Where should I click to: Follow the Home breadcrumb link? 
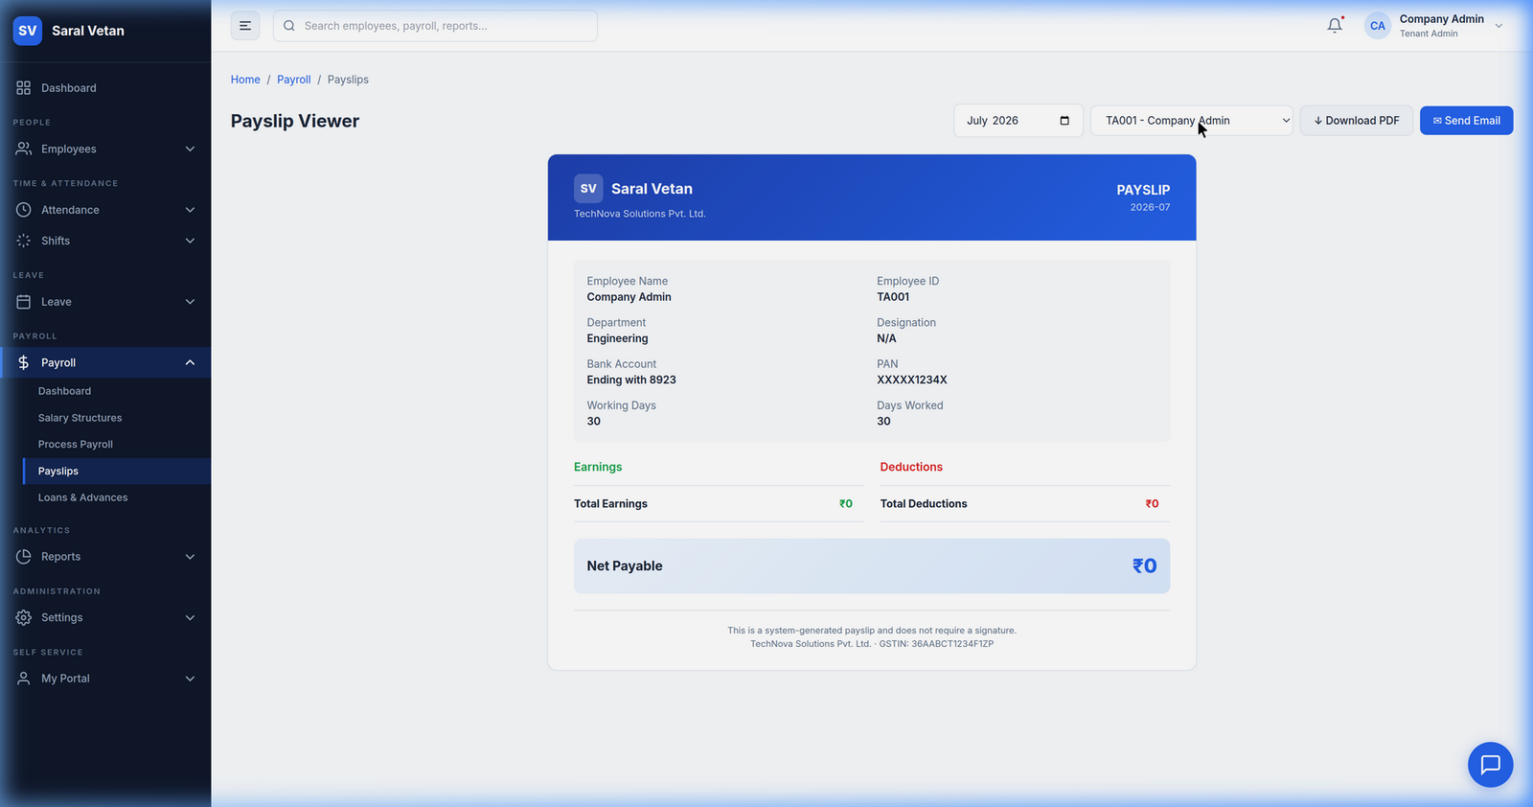tap(245, 80)
